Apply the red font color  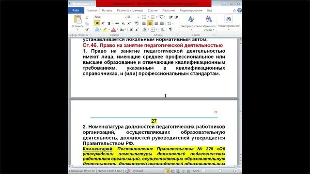point(113,29)
